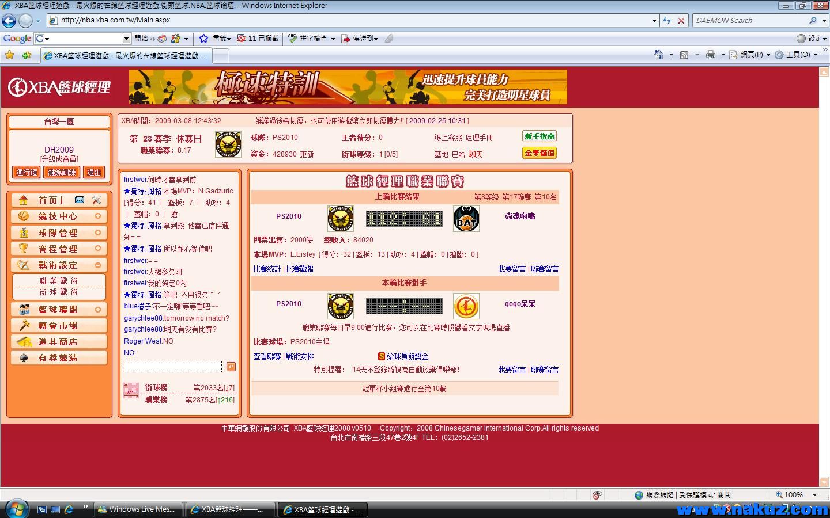The width and height of the screenshot is (830, 518).
Task: Click the PS2010 logo in last match result
Action: point(340,218)
